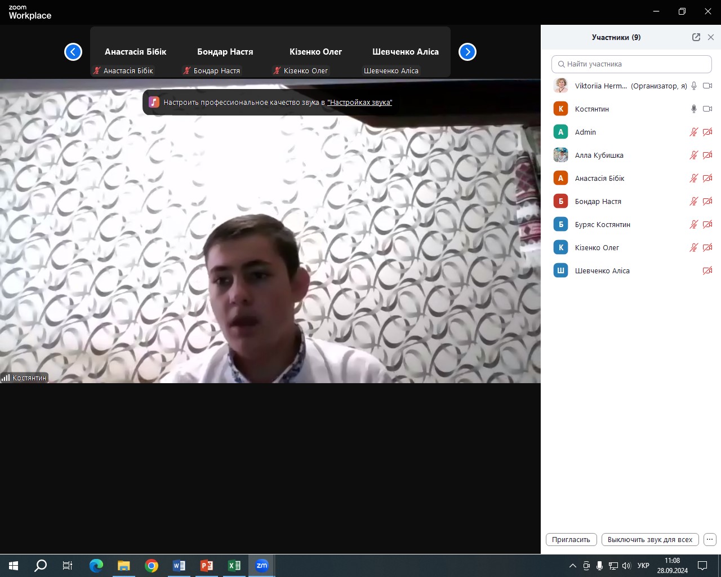This screenshot has height=577, width=721.
Task: Open the УКР language switcher
Action: pos(643,566)
